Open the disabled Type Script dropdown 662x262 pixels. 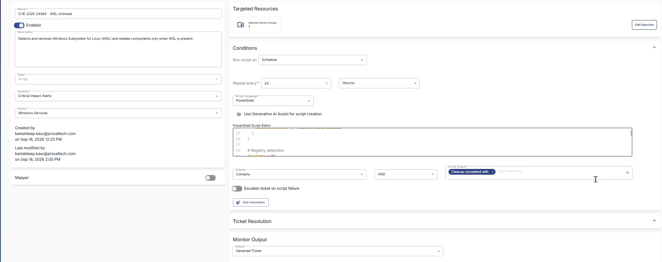(x=118, y=79)
